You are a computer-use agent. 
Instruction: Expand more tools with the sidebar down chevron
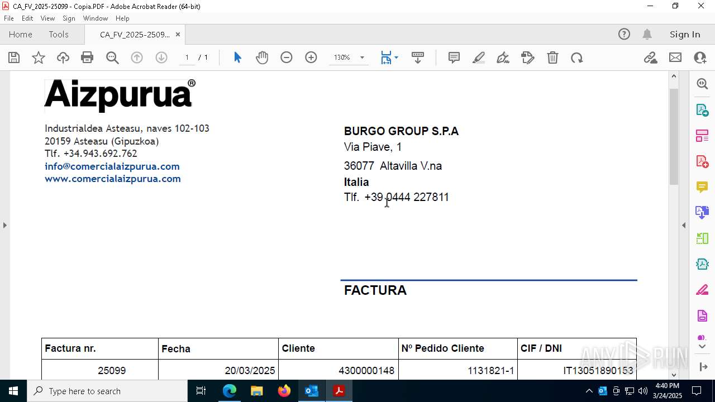702,347
